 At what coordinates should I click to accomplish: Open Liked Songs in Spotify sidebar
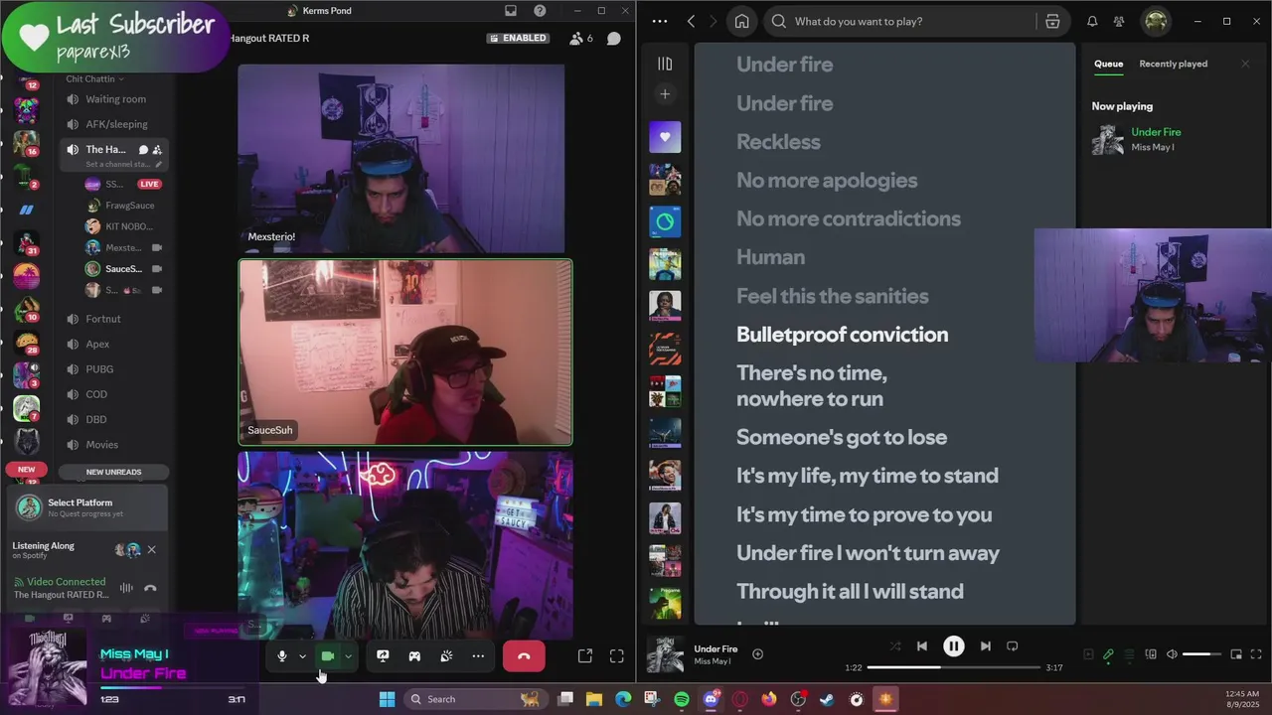click(665, 137)
